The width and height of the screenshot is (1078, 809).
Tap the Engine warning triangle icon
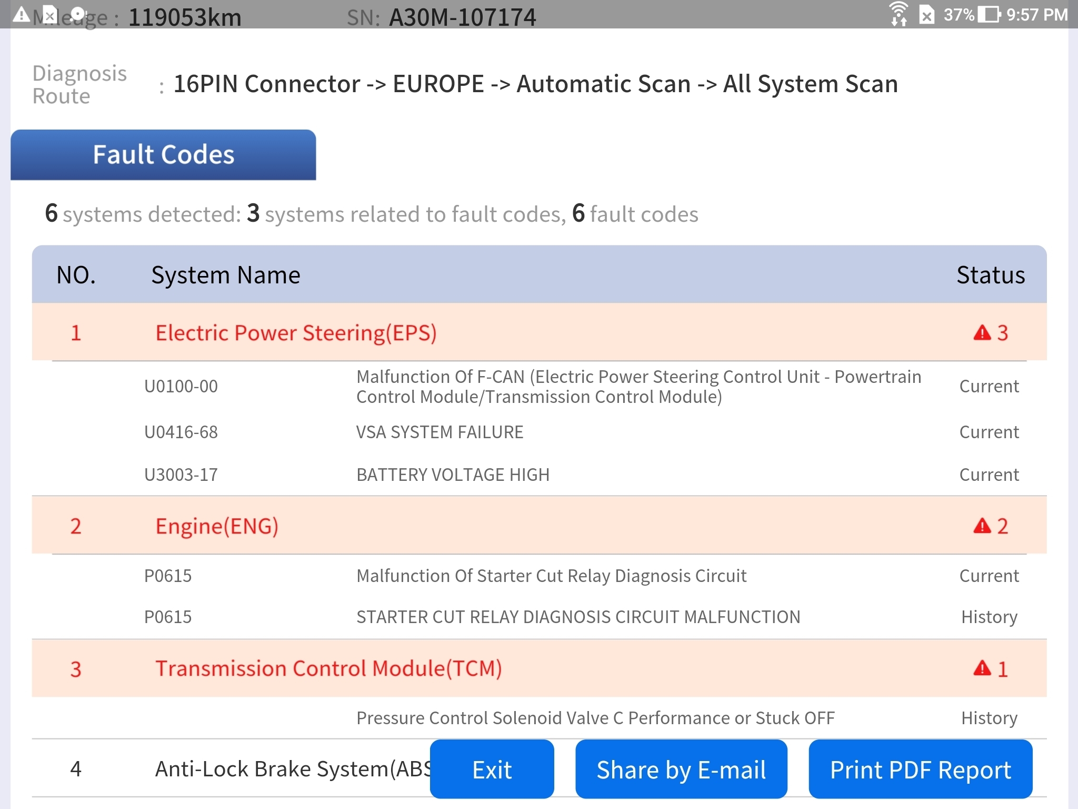[982, 526]
